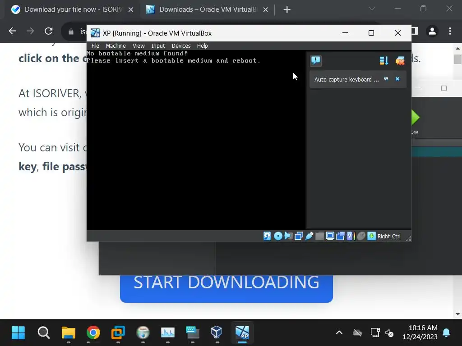Go back in the browser

[x=12, y=31]
